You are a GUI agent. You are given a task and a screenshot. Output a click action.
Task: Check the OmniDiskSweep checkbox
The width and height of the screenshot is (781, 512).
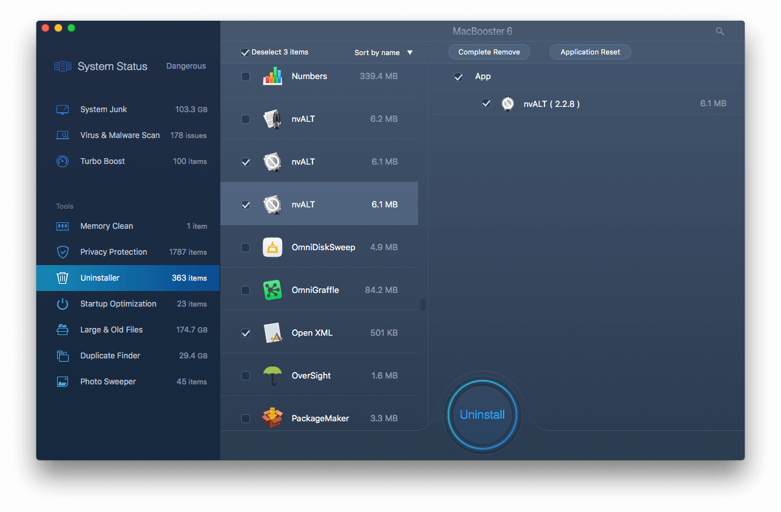(246, 247)
